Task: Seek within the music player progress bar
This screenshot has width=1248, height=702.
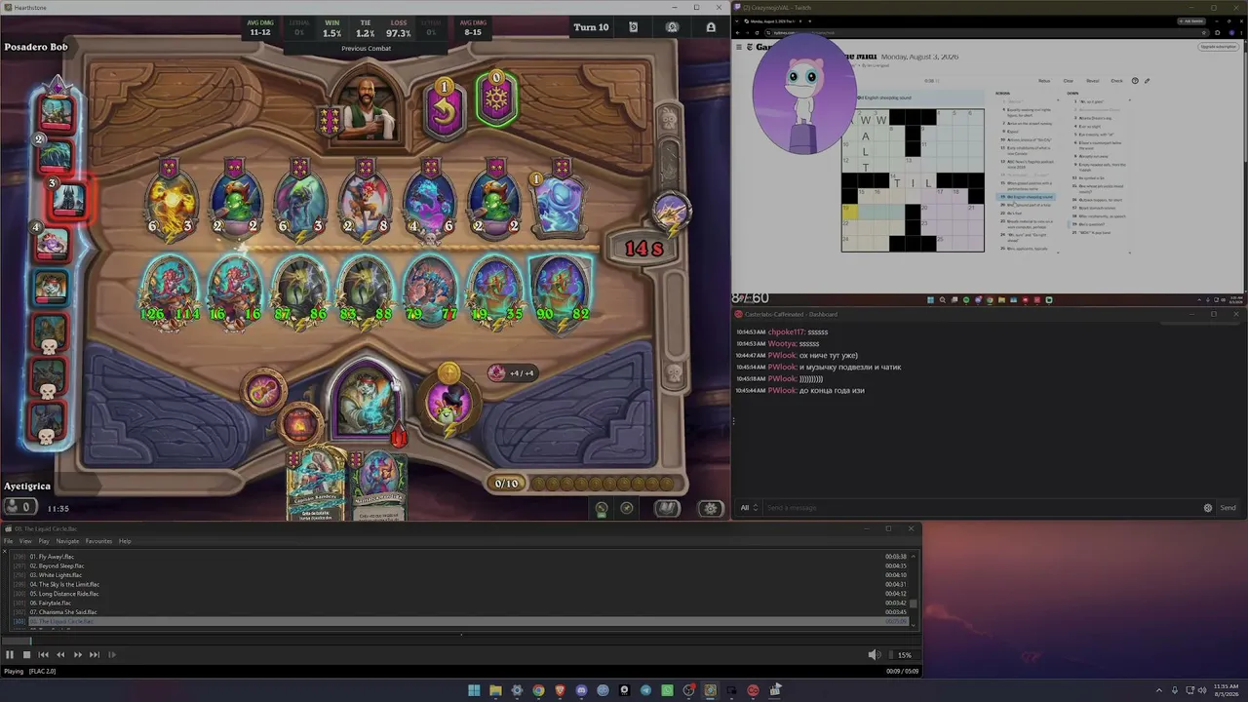Action: (x=460, y=641)
